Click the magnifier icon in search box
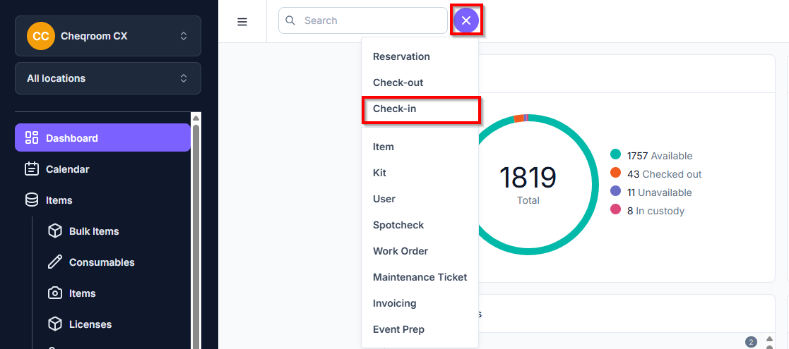This screenshot has height=349, width=789. pyautogui.click(x=290, y=20)
